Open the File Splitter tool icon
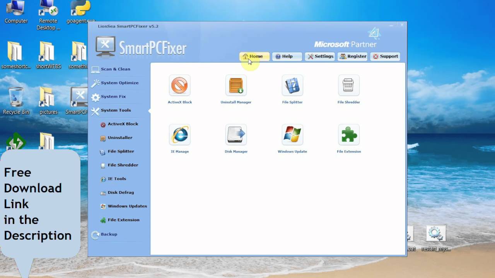Image resolution: width=495 pixels, height=278 pixels. 292,85
